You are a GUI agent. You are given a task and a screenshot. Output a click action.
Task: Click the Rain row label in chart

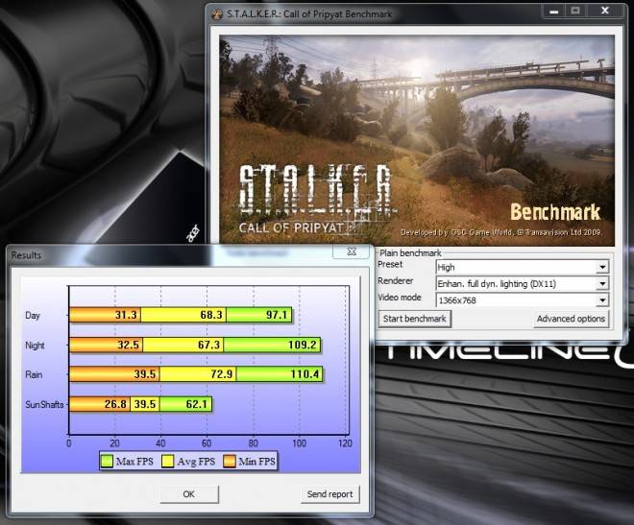tap(34, 374)
